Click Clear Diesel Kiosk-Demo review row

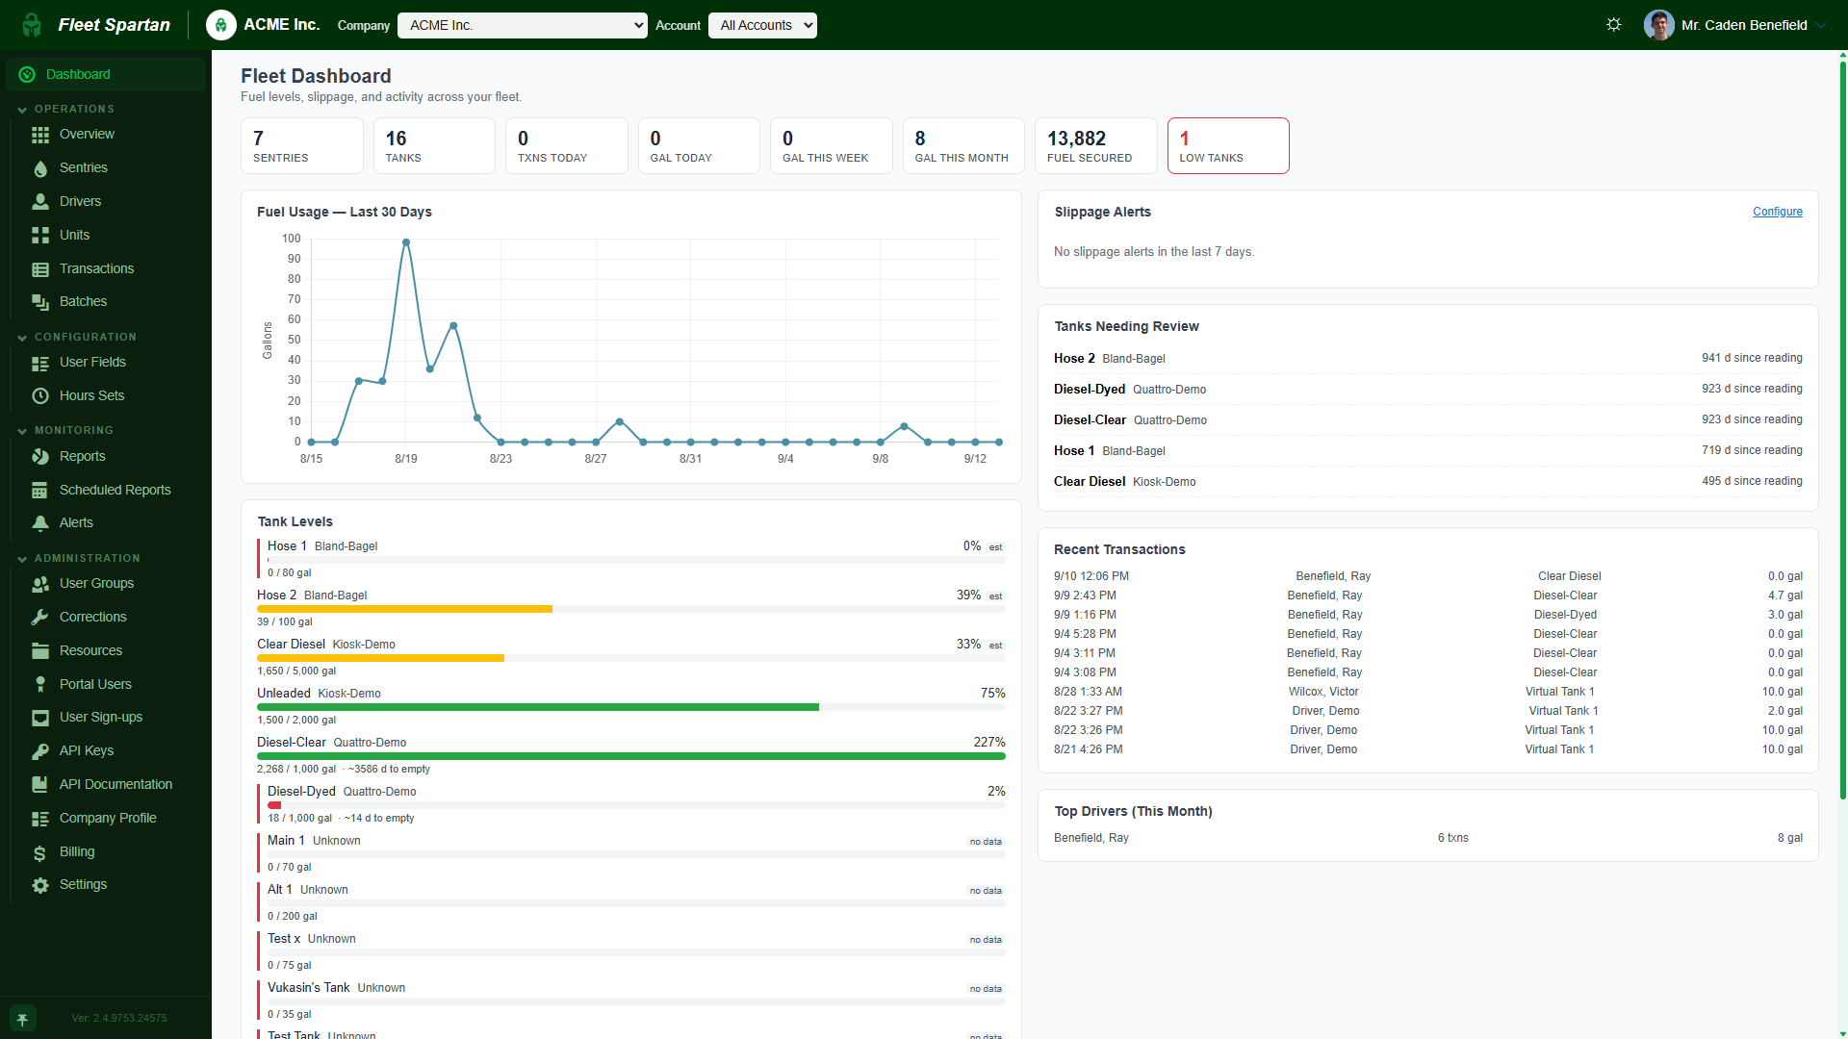(1428, 482)
